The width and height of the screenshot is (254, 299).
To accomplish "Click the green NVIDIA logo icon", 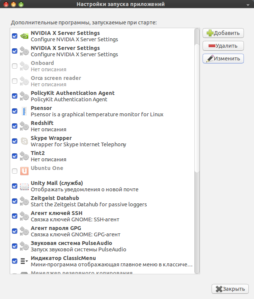I will tap(24, 36).
